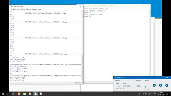Open the People icon in system tray
This screenshot has height=96, width=171.
139,94
